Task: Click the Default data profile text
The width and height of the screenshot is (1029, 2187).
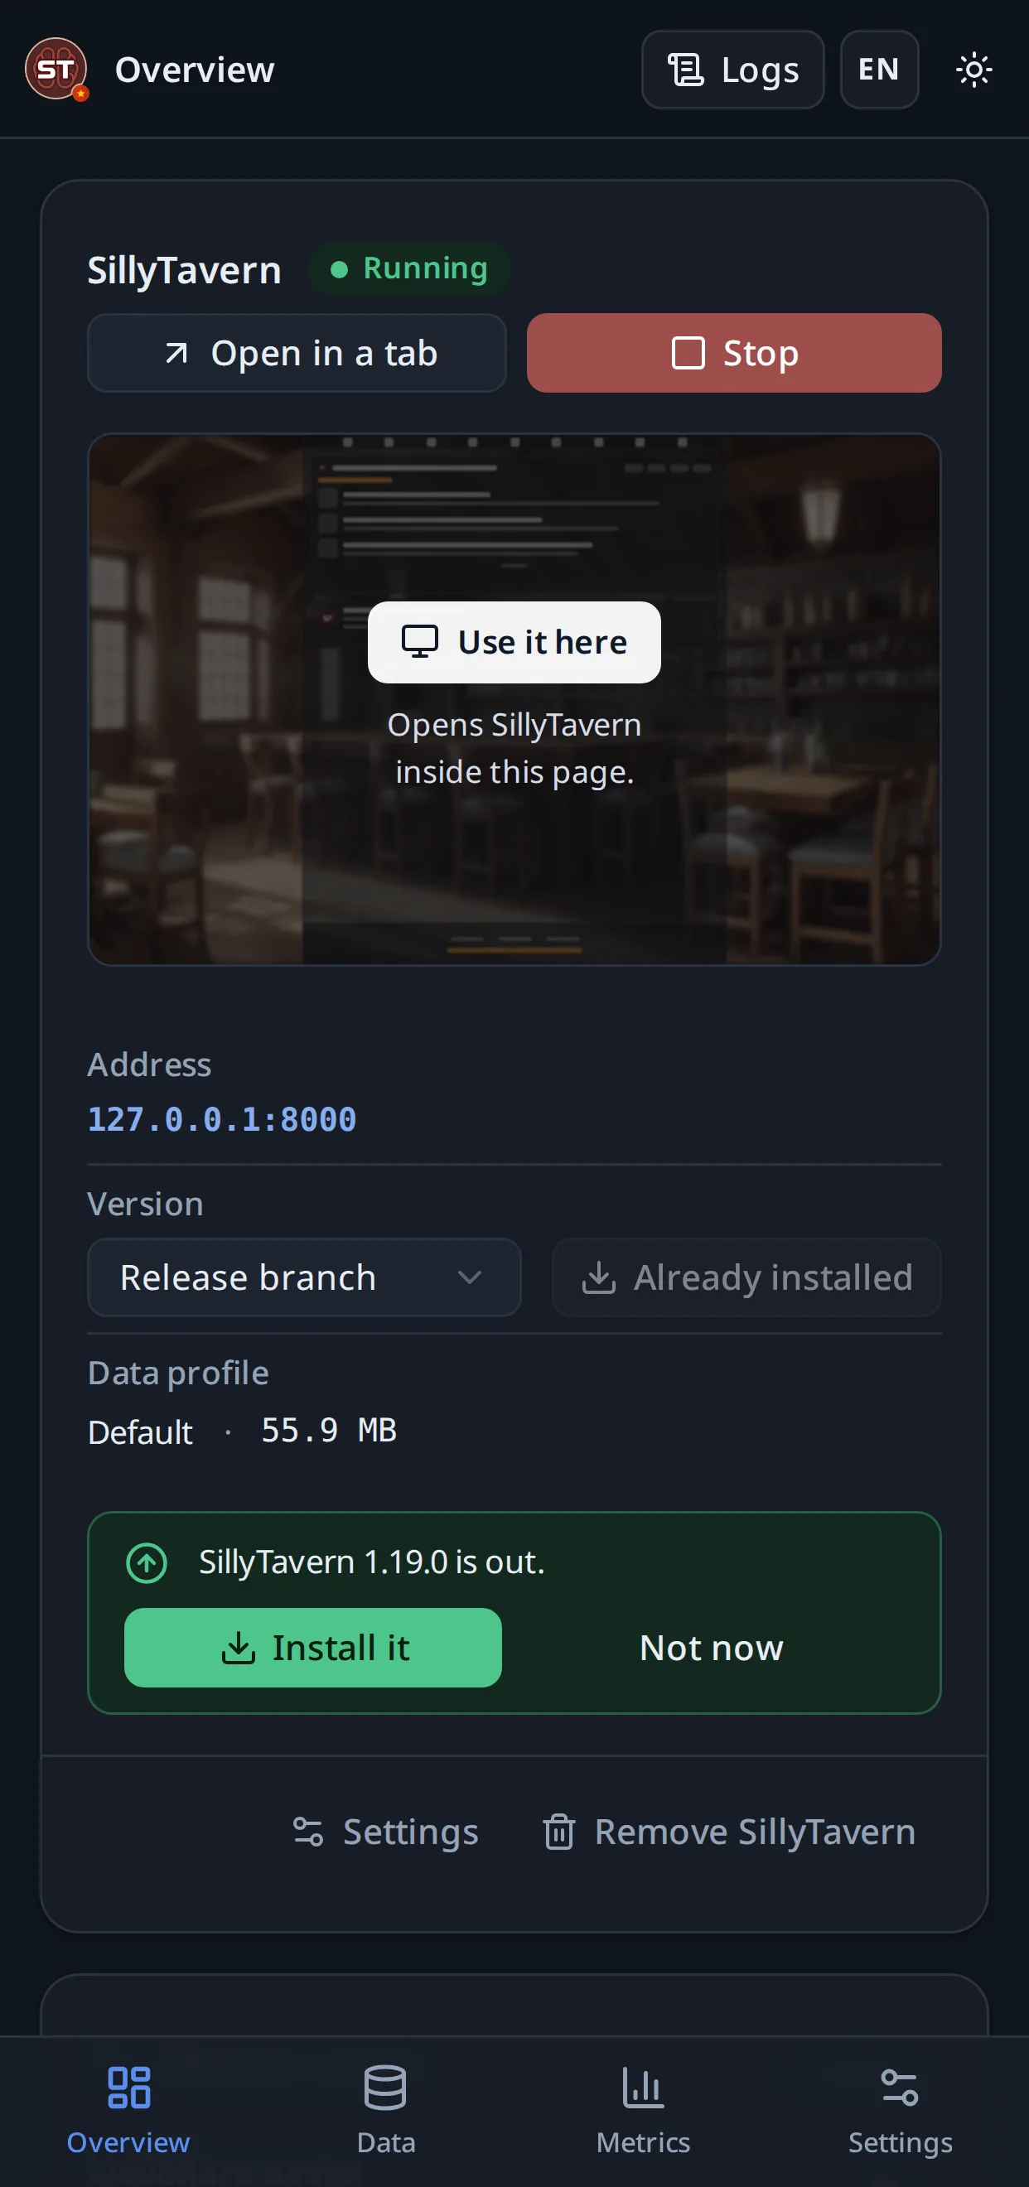Action: click(140, 1432)
